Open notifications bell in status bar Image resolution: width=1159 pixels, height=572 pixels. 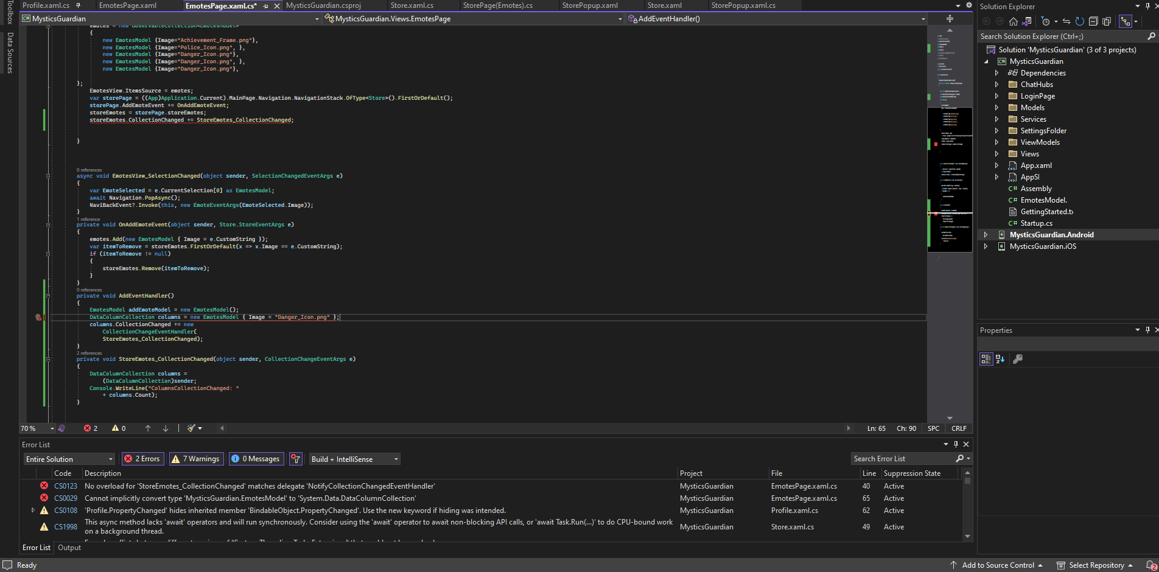[x=1150, y=565]
